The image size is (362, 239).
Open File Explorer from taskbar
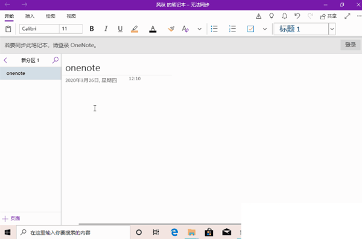click(191, 232)
